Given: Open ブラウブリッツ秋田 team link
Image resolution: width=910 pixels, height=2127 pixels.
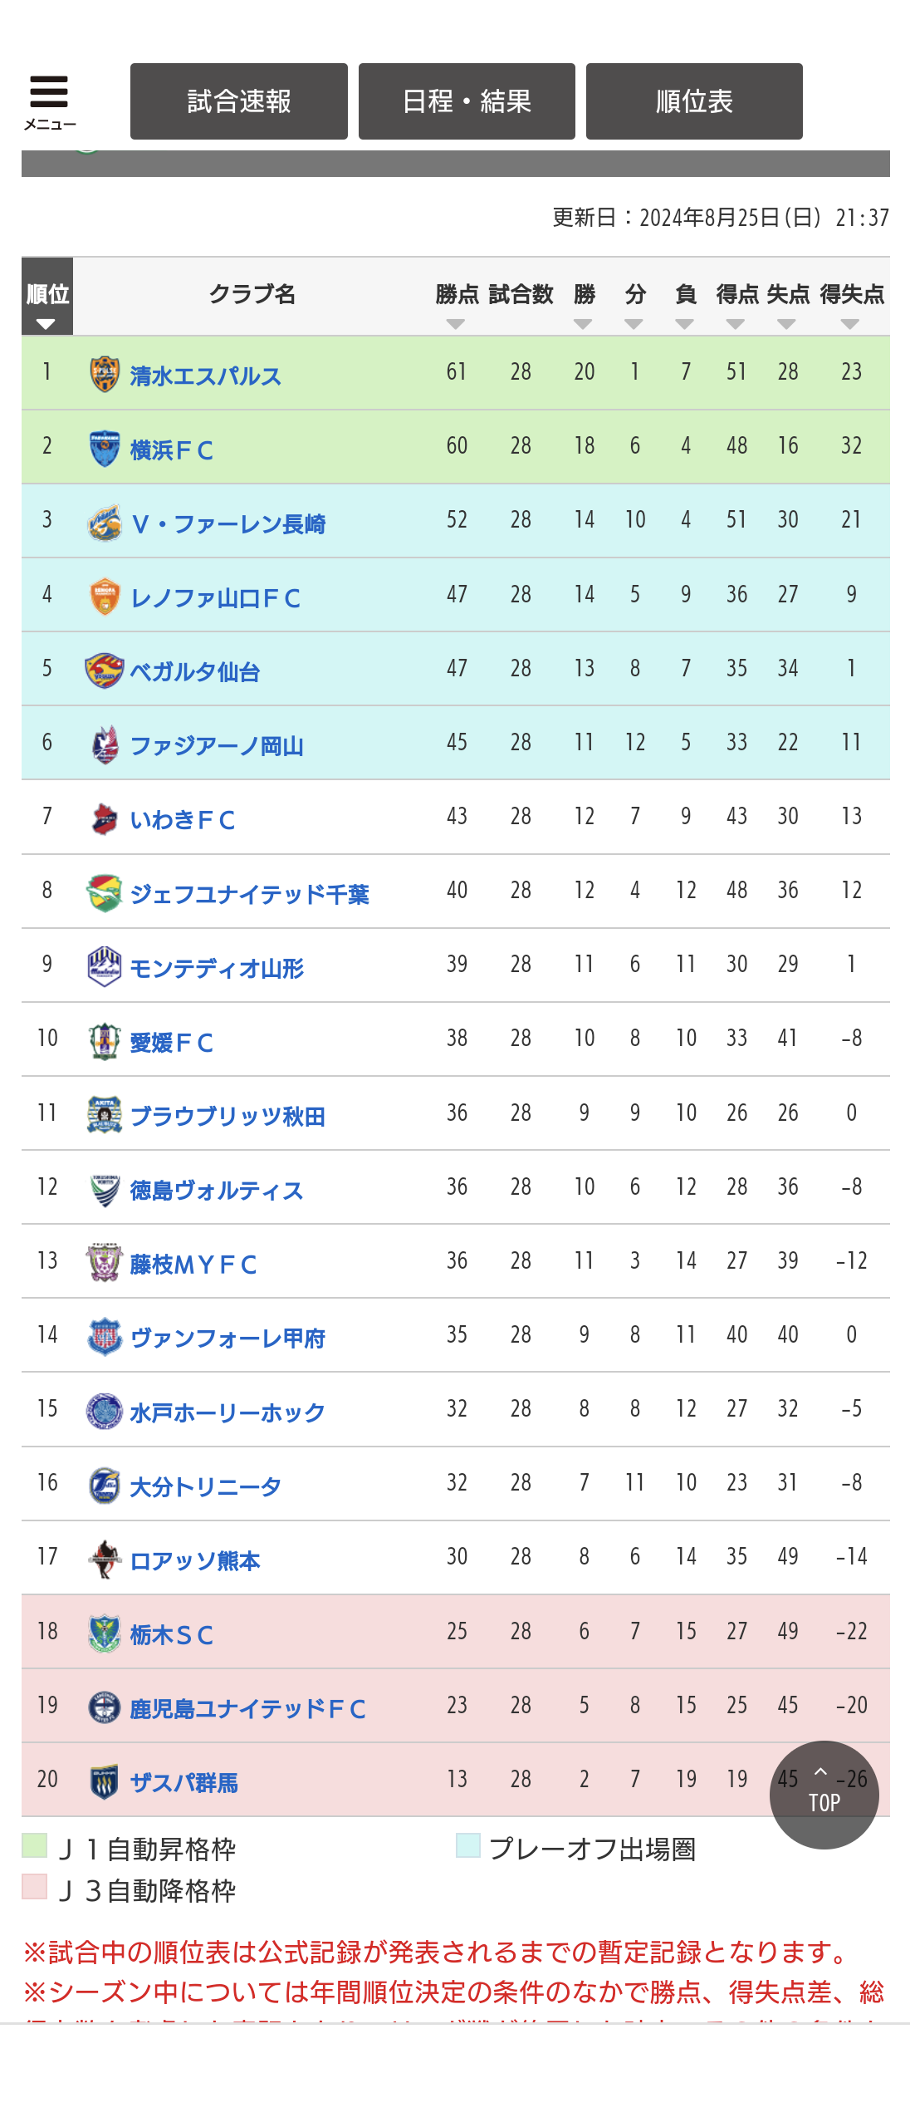Looking at the screenshot, I should pyautogui.click(x=228, y=1116).
